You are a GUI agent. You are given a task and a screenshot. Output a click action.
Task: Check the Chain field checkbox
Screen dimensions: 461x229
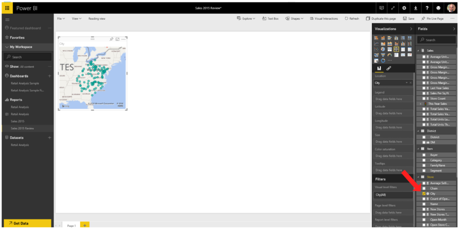point(424,188)
